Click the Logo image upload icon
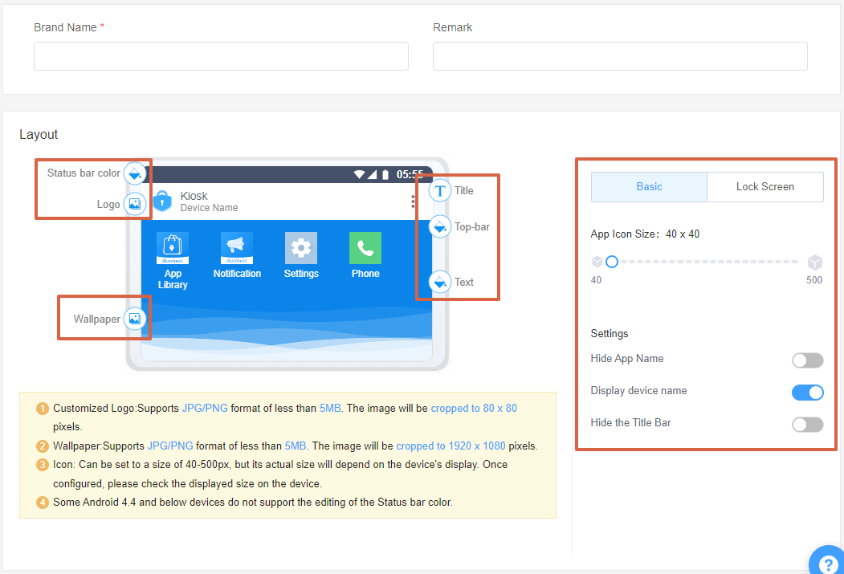The width and height of the screenshot is (844, 574). pyautogui.click(x=135, y=204)
